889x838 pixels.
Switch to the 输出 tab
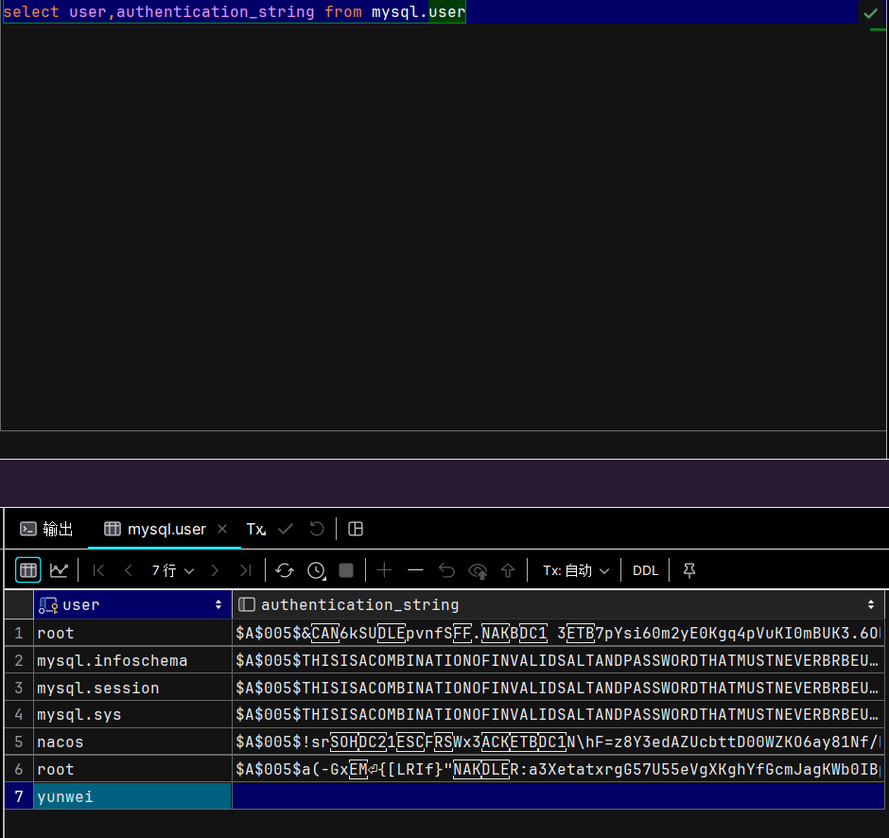pos(46,529)
